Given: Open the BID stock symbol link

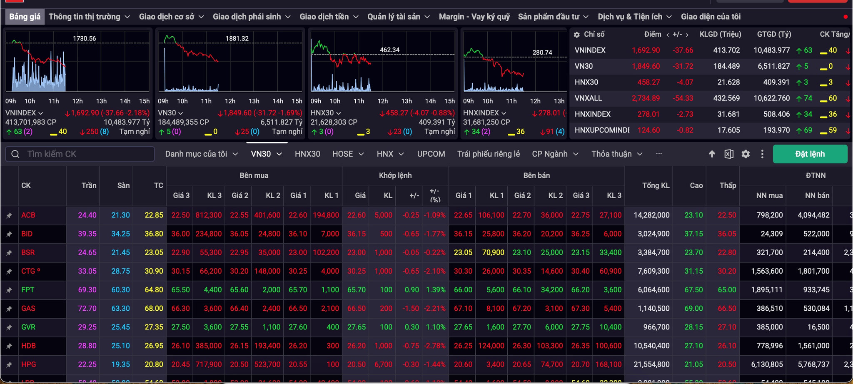Looking at the screenshot, I should (27, 234).
